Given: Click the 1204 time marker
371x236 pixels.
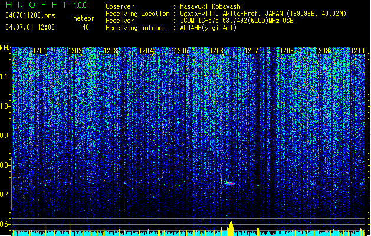Looking at the screenshot, I should click(x=146, y=51).
